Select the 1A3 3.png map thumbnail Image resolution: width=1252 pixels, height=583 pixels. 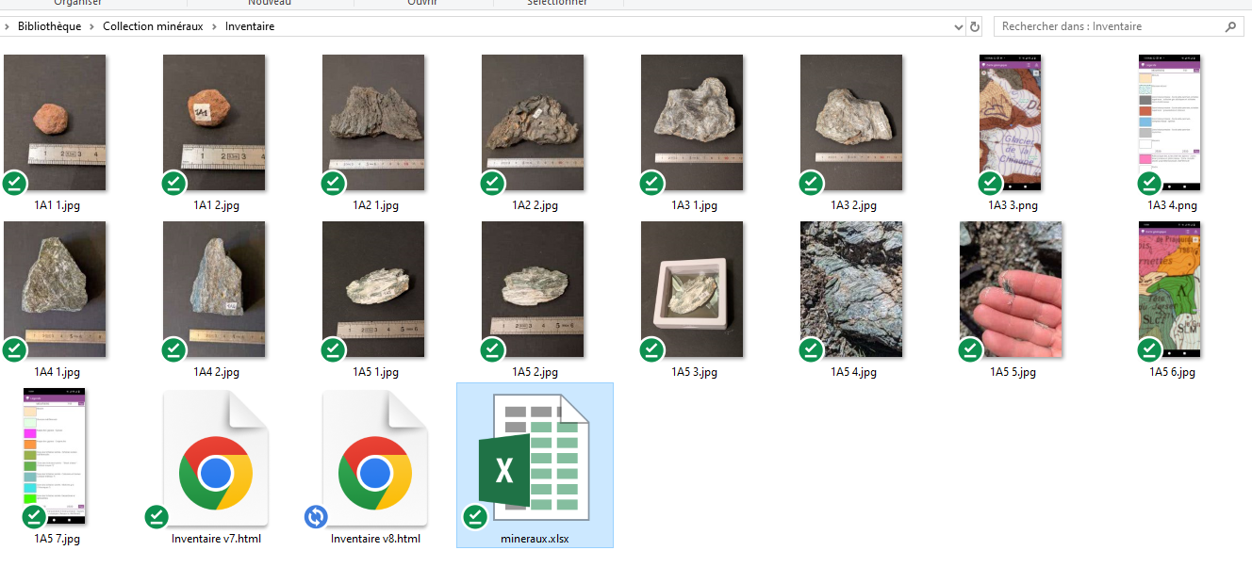coord(1013,122)
